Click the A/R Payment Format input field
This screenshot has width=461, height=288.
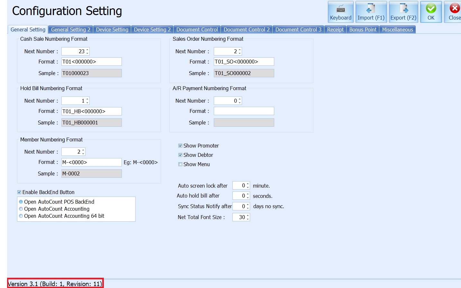pyautogui.click(x=244, y=111)
